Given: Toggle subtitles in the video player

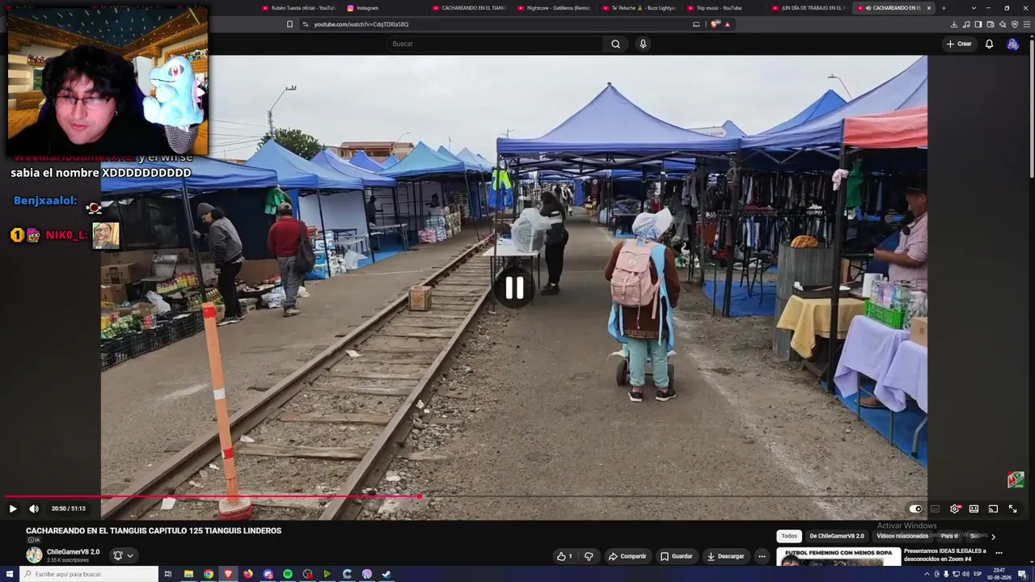Looking at the screenshot, I should [935, 509].
